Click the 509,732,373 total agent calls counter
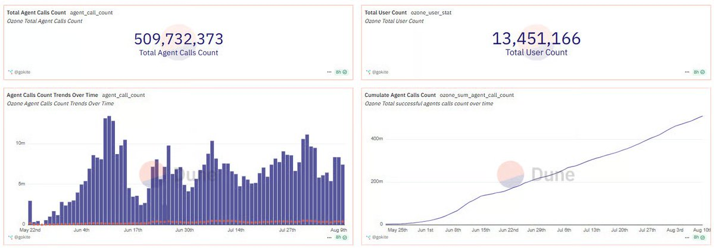Image resolution: width=714 pixels, height=248 pixels. (179, 40)
